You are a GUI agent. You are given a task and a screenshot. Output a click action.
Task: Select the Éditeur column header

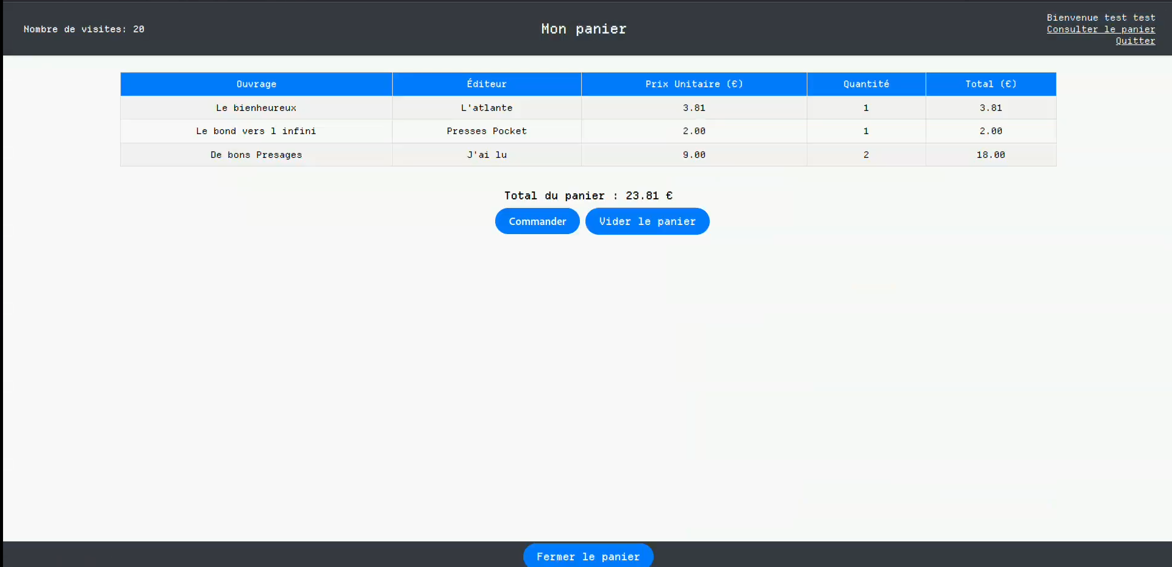click(x=487, y=84)
